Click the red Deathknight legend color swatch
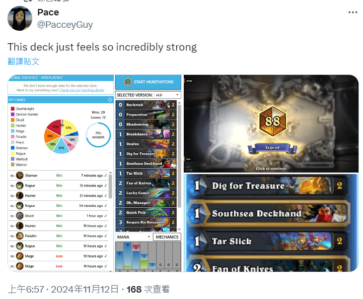This screenshot has width=363, height=299. [x=13, y=109]
